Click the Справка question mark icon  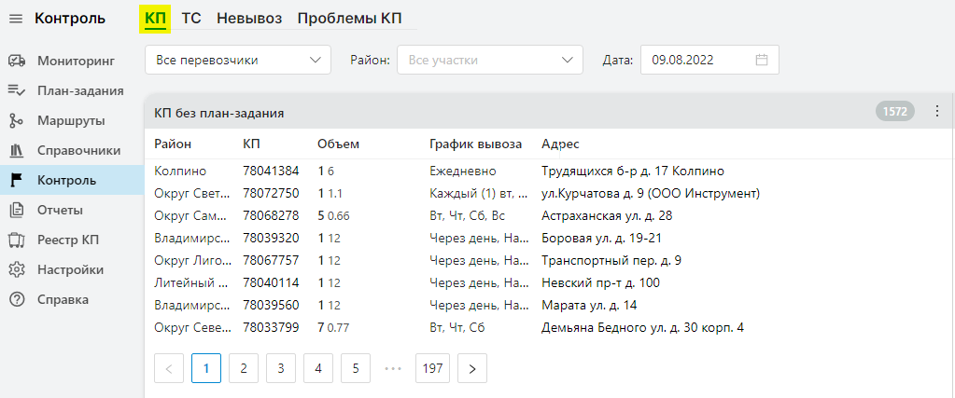point(16,299)
